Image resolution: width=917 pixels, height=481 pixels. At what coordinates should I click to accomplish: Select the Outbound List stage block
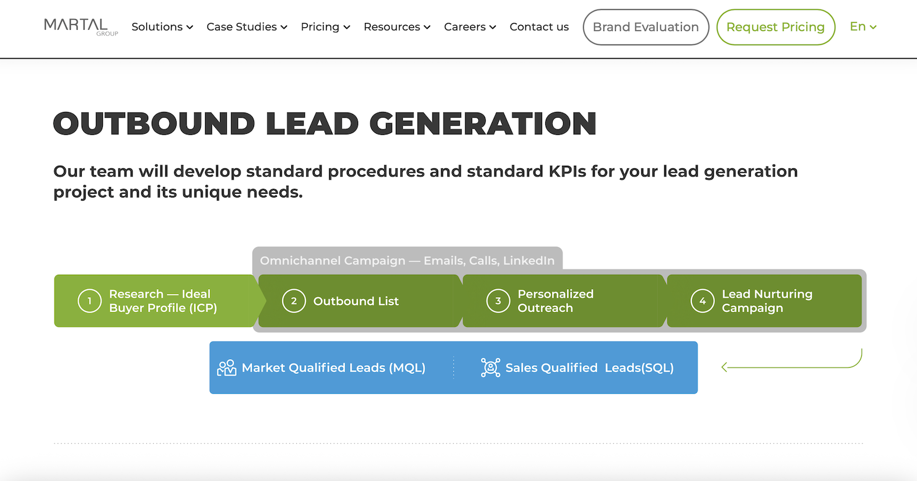(x=356, y=301)
